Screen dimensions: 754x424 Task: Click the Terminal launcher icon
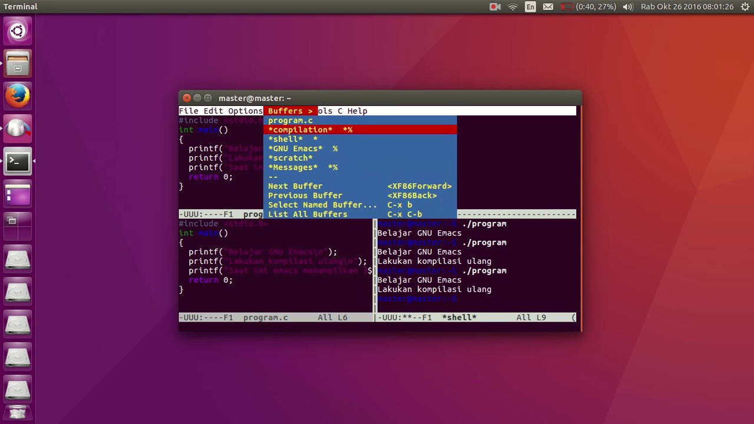click(x=17, y=161)
